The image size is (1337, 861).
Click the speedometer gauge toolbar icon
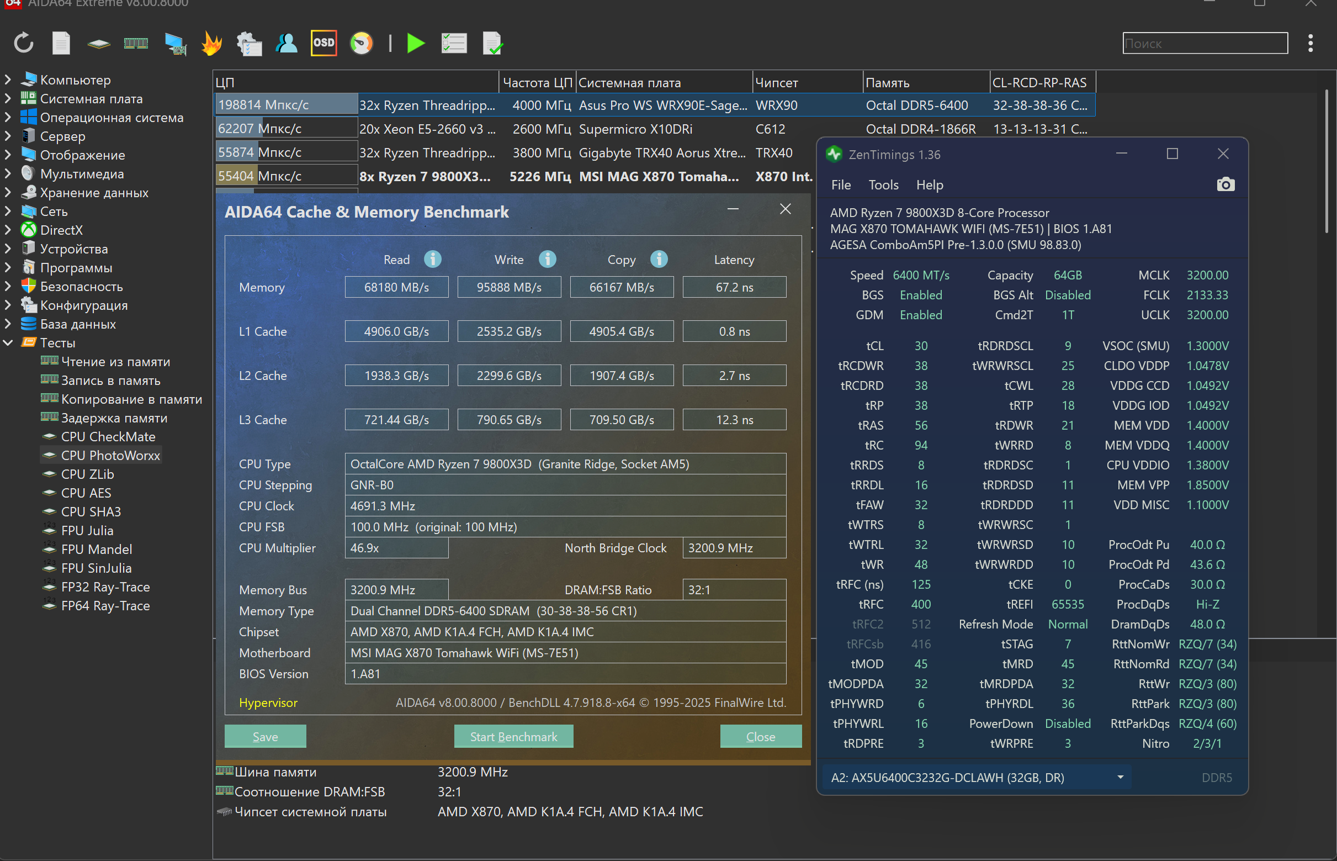click(x=361, y=43)
